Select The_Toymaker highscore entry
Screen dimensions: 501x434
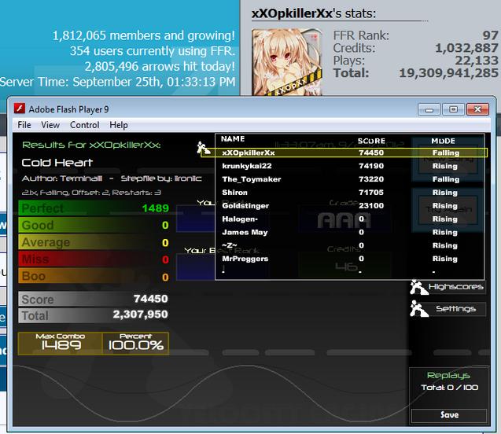tap(349, 179)
